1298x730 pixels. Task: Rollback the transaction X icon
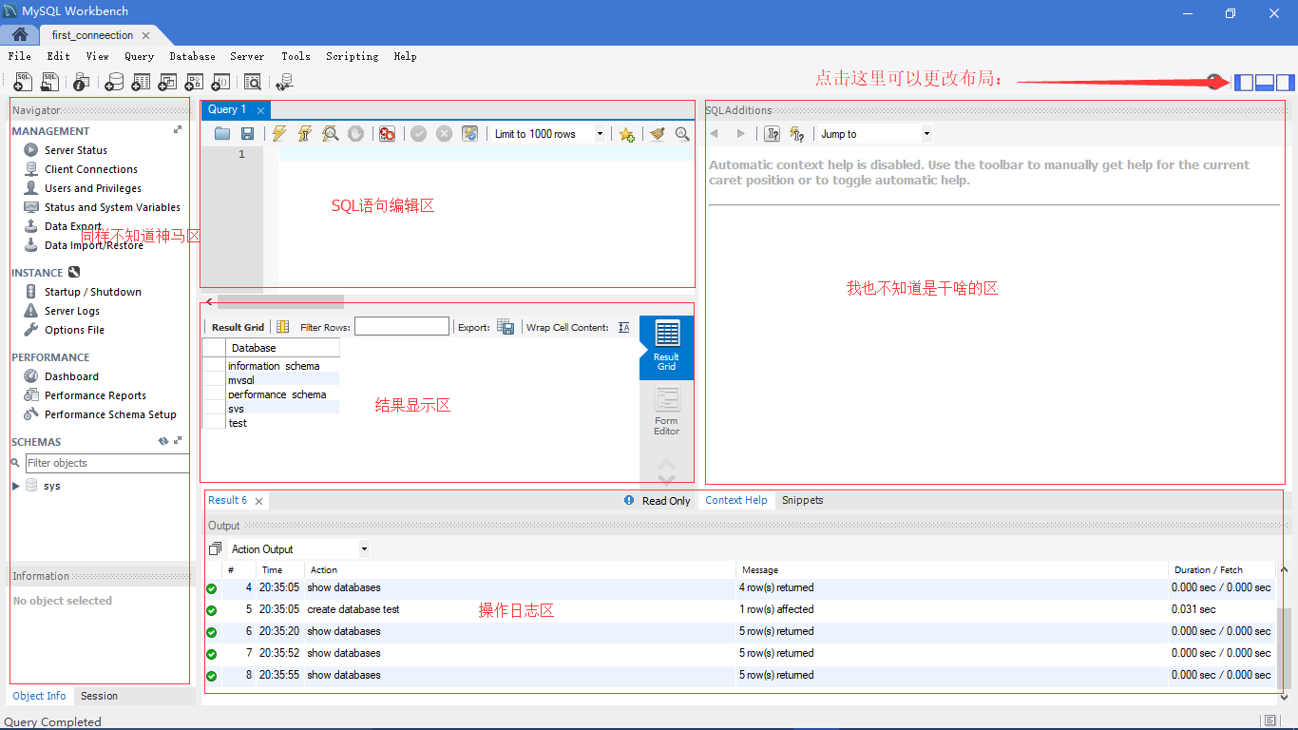click(x=444, y=134)
